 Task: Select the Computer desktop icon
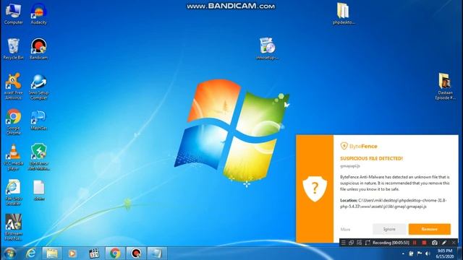pyautogui.click(x=13, y=14)
